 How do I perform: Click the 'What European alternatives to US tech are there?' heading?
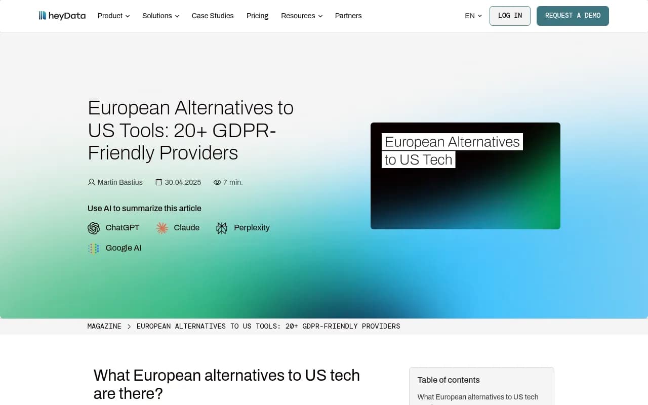[x=227, y=384]
